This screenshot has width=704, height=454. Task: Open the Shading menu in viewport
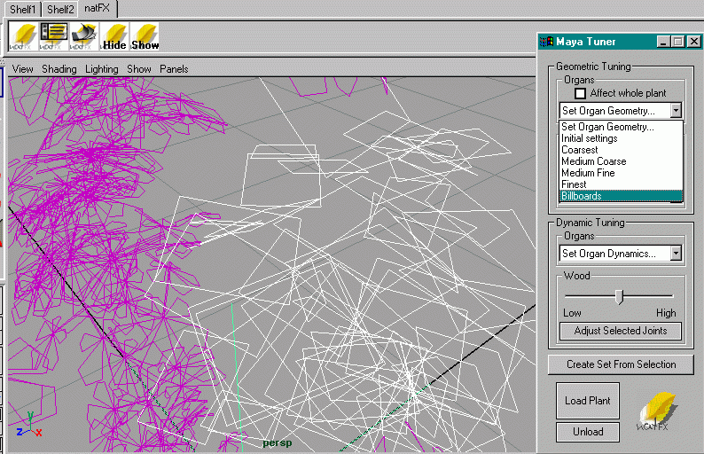[59, 69]
